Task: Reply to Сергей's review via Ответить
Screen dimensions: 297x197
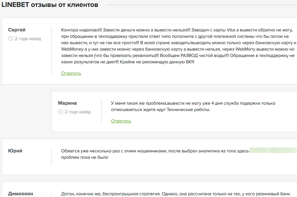Action: click(71, 73)
